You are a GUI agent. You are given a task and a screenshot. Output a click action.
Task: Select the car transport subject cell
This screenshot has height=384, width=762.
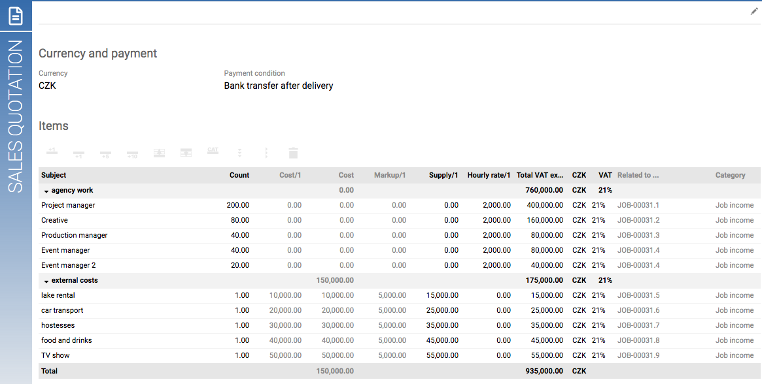pyautogui.click(x=62, y=311)
